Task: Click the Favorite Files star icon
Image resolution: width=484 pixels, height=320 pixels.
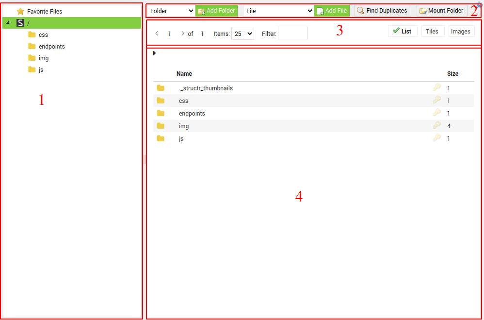Action: (x=19, y=11)
